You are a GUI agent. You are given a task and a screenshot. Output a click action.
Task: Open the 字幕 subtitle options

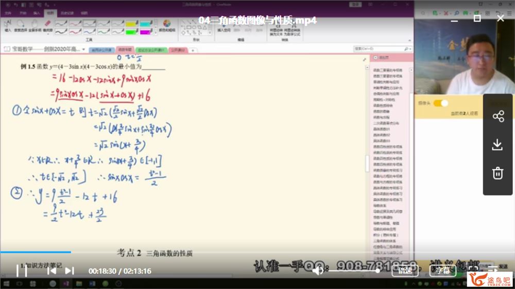click(442, 270)
